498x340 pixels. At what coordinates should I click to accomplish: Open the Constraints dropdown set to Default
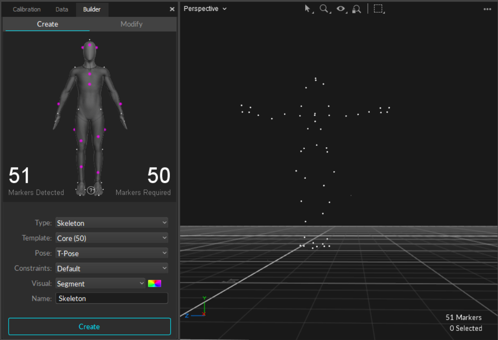click(x=111, y=268)
